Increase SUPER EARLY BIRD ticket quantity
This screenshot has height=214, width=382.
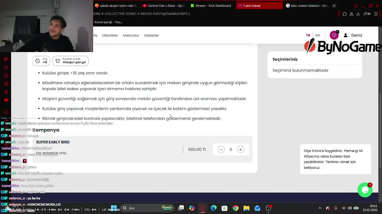241,150
